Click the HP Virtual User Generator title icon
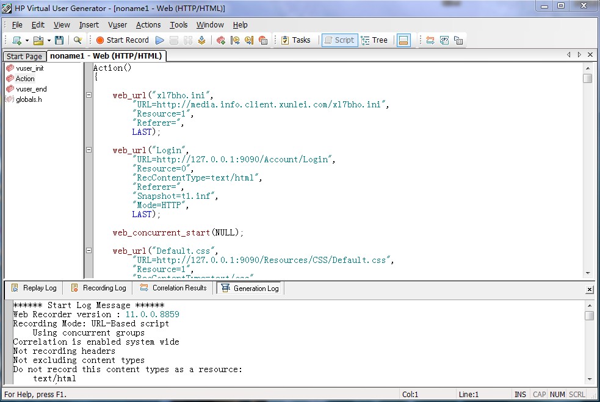This screenshot has height=402, width=600. 7,8
